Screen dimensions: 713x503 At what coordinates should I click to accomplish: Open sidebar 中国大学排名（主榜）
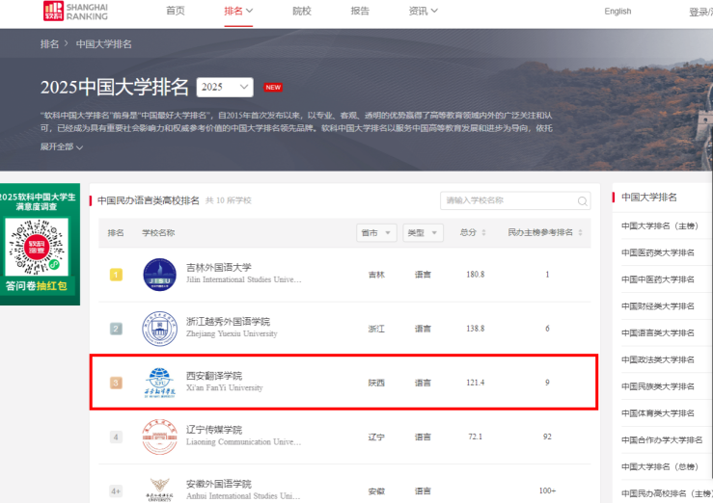click(x=660, y=225)
